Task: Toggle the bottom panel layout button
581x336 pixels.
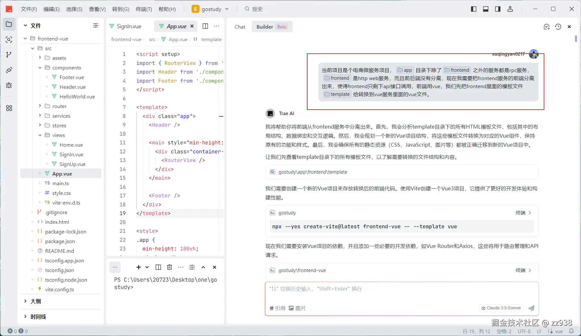Action: tap(486, 9)
